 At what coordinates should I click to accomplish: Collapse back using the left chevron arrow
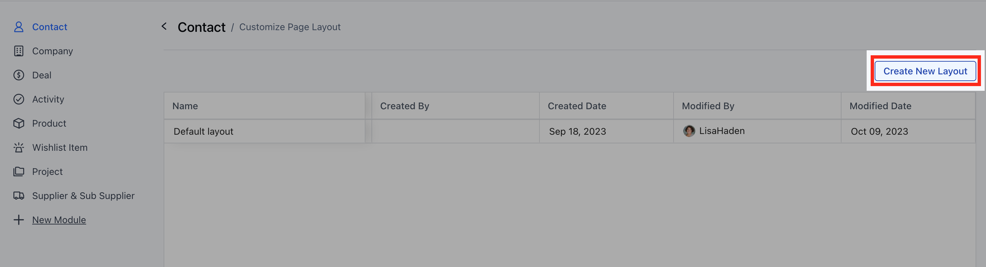coord(164,26)
